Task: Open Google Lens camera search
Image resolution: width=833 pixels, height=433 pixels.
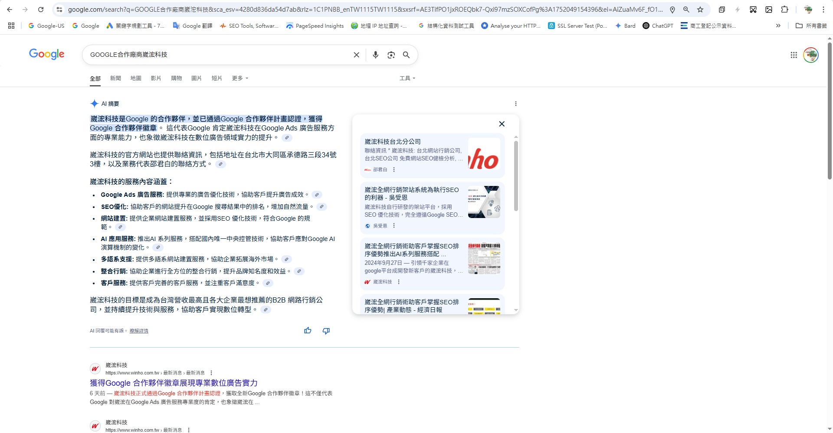Action: [x=391, y=55]
